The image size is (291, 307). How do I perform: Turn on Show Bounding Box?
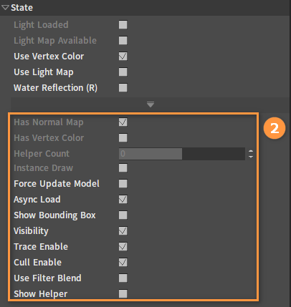pos(123,215)
